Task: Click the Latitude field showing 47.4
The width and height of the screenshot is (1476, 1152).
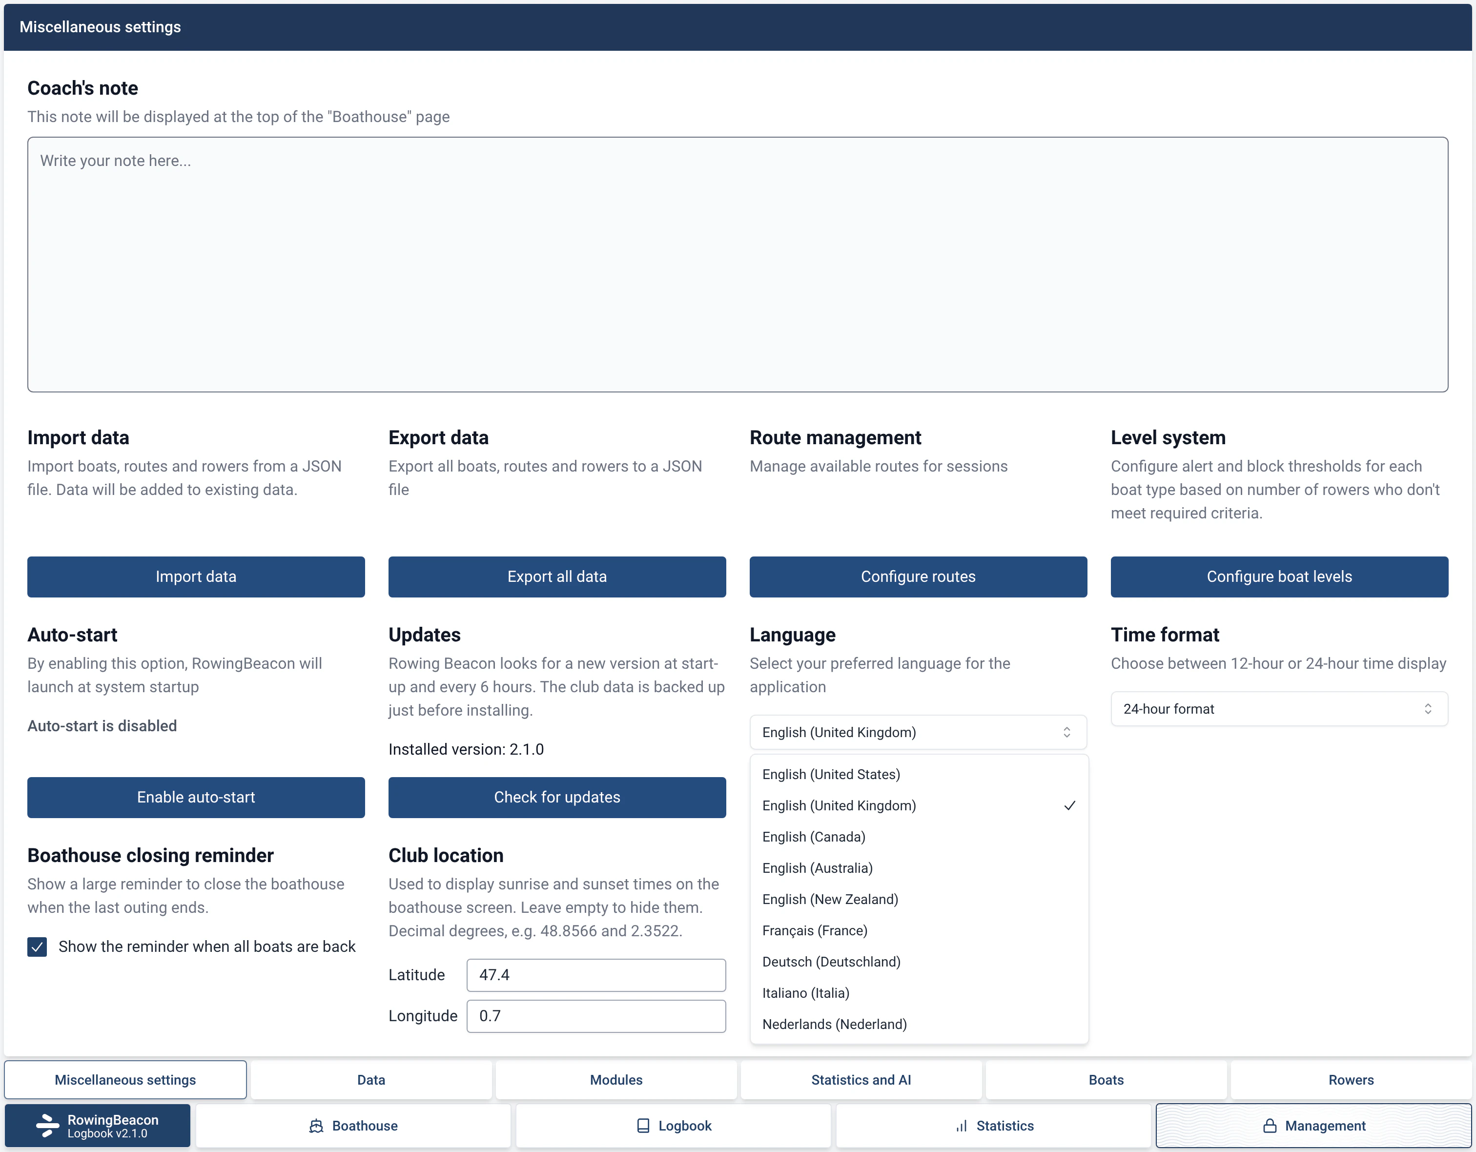Action: [x=596, y=976]
